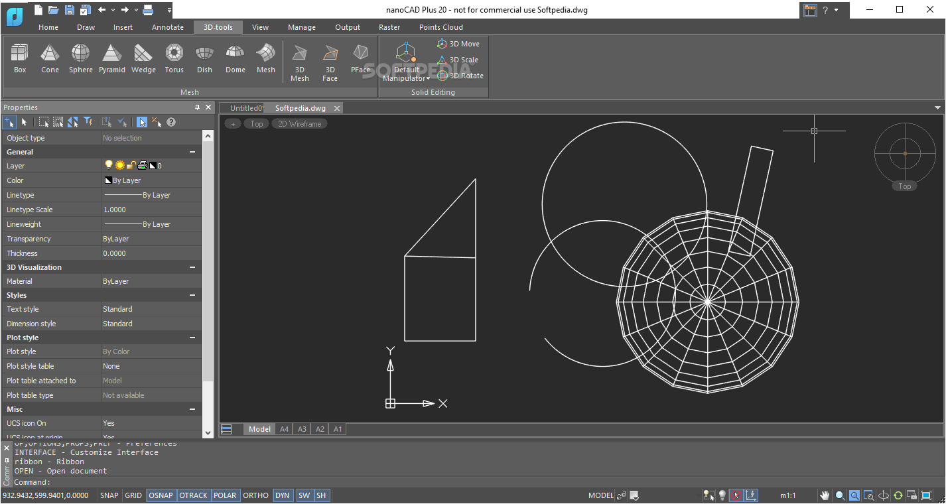This screenshot has width=946, height=504.
Task: Click the redo forward arrow
Action: point(124,10)
